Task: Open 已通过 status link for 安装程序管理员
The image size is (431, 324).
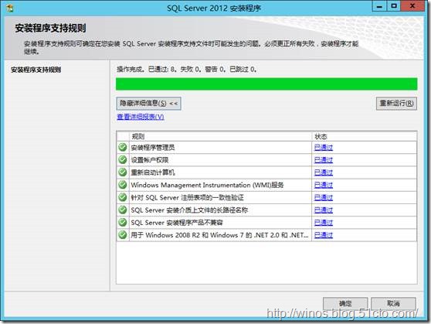Action: [324, 148]
